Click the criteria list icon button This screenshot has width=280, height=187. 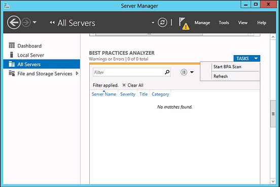[x=184, y=72]
